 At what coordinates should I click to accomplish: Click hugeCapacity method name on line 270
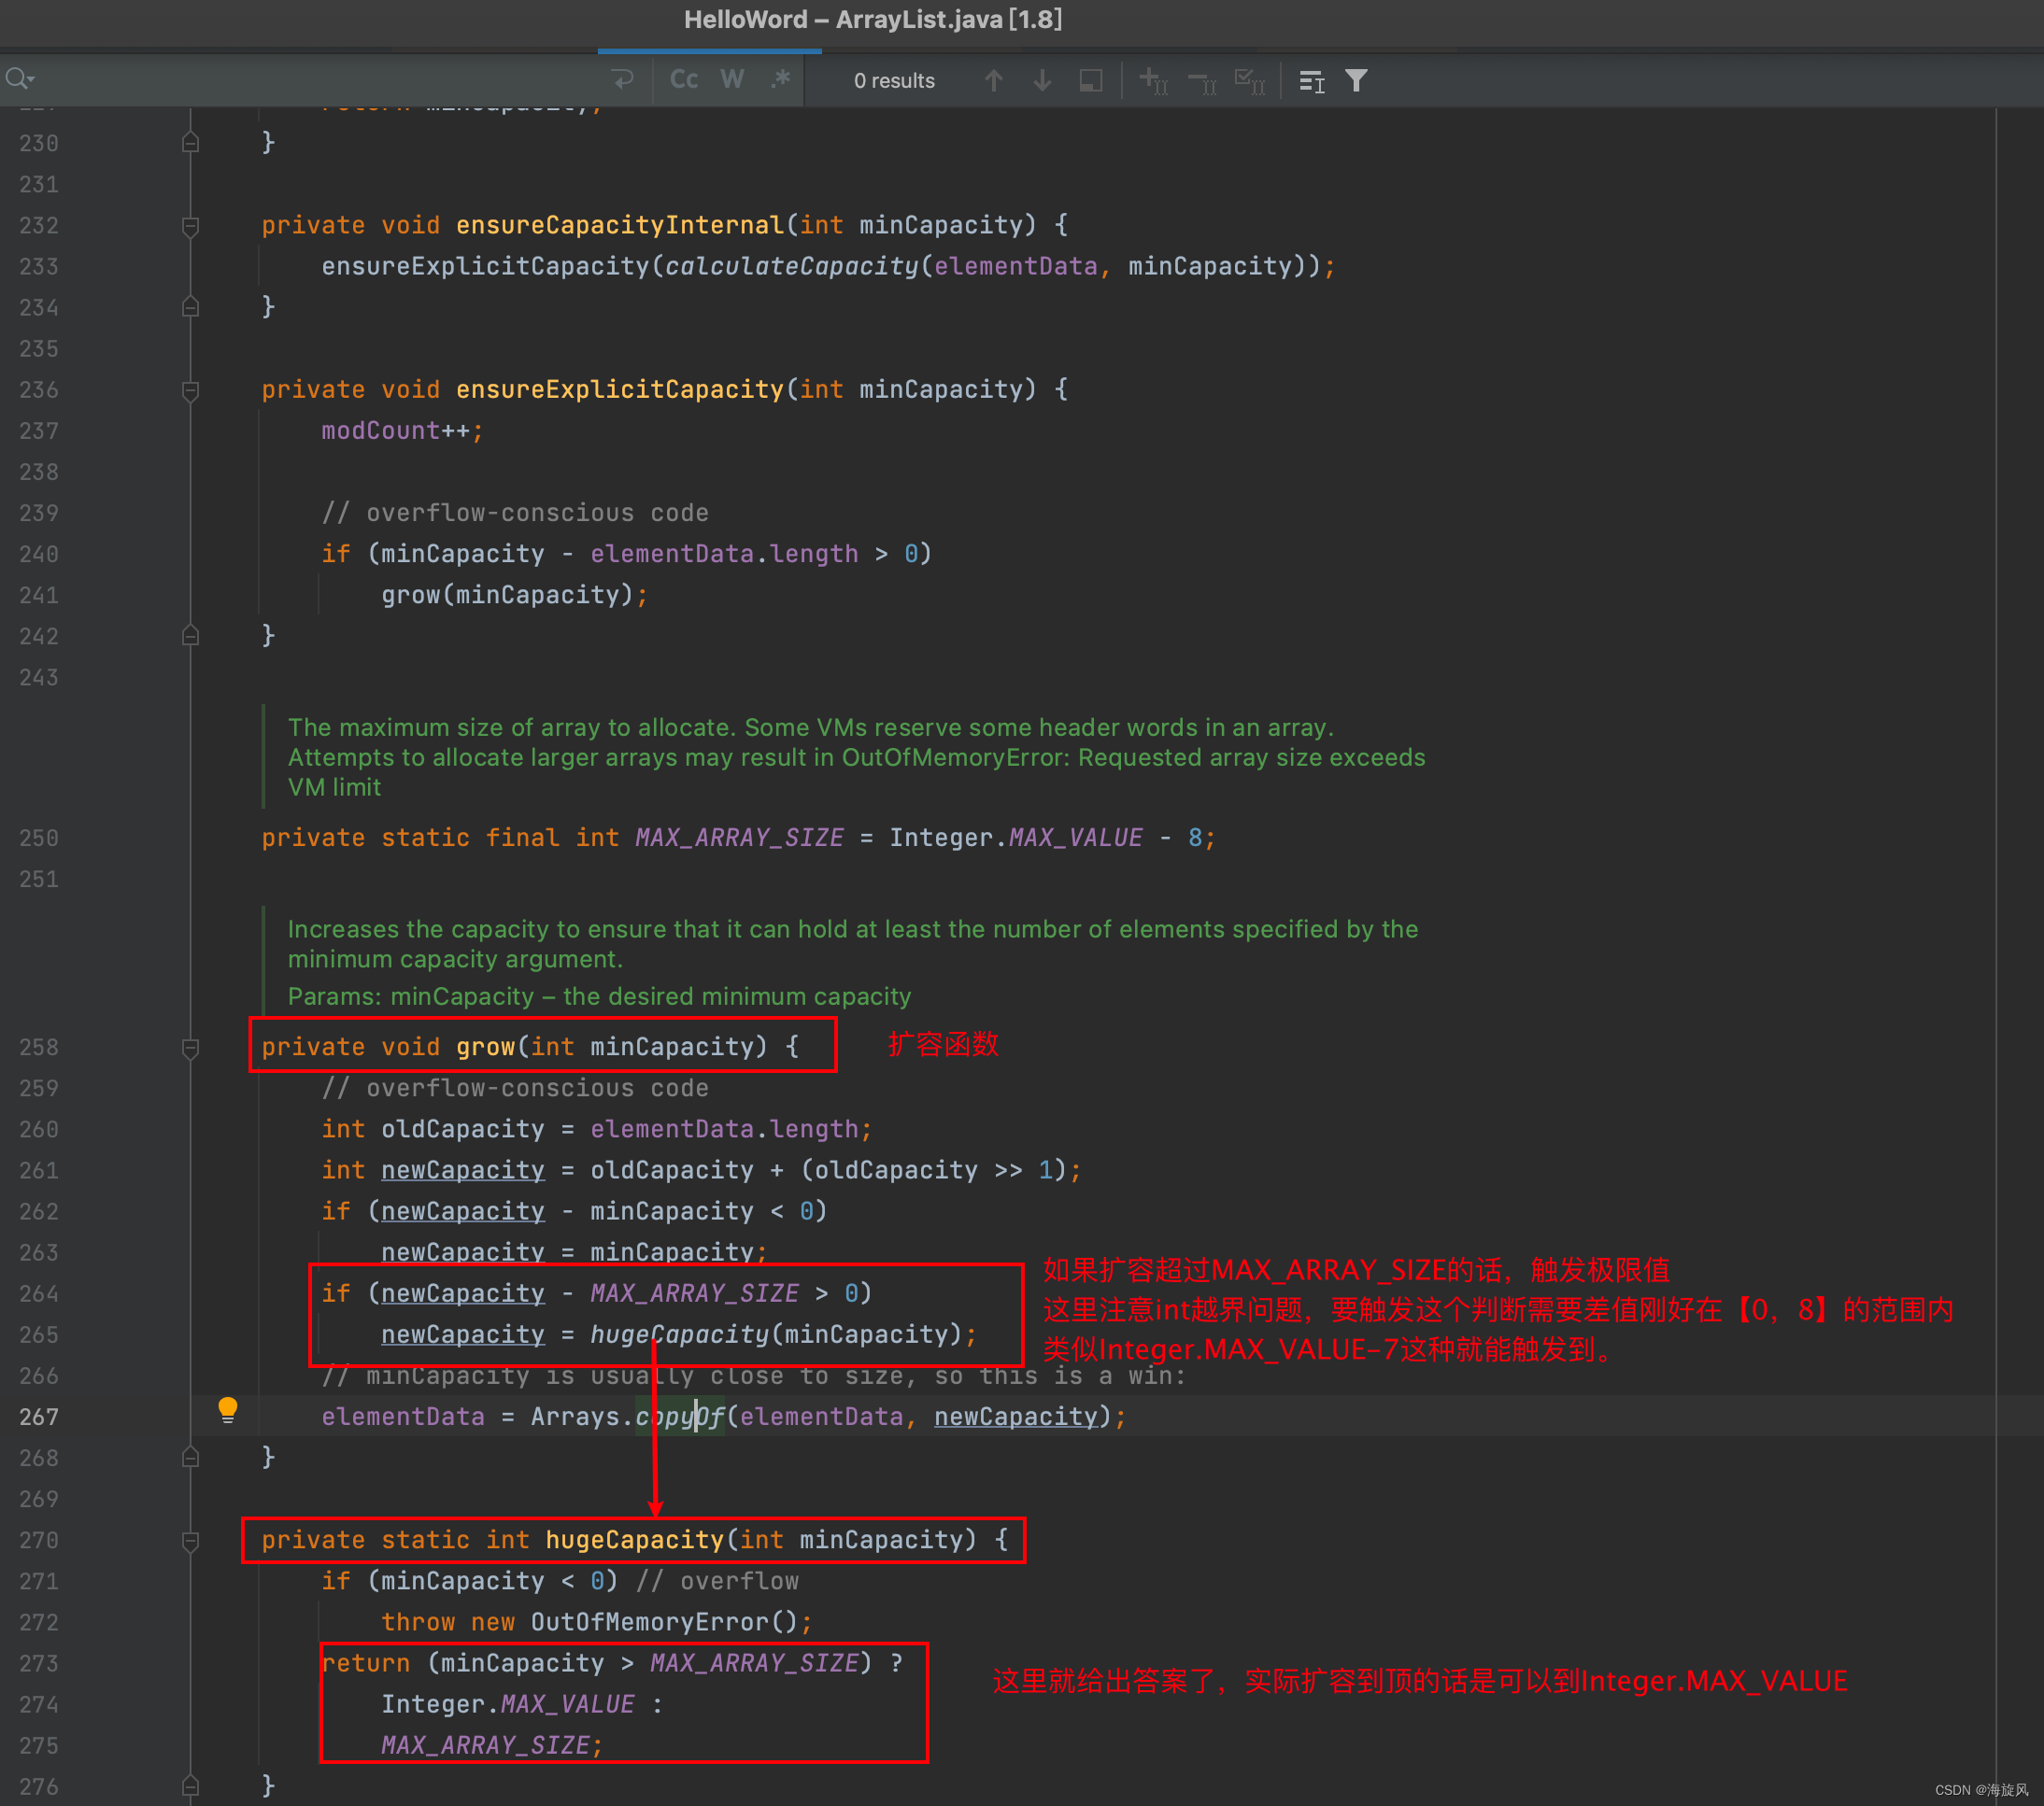coord(634,1540)
